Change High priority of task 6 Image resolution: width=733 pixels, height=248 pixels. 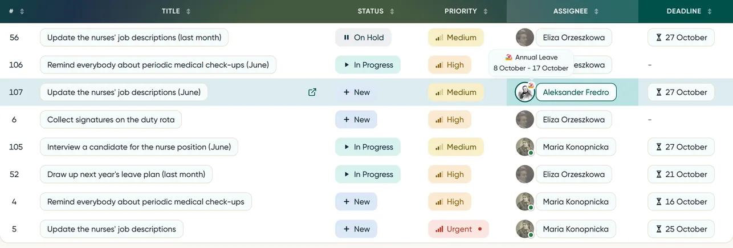pos(450,120)
